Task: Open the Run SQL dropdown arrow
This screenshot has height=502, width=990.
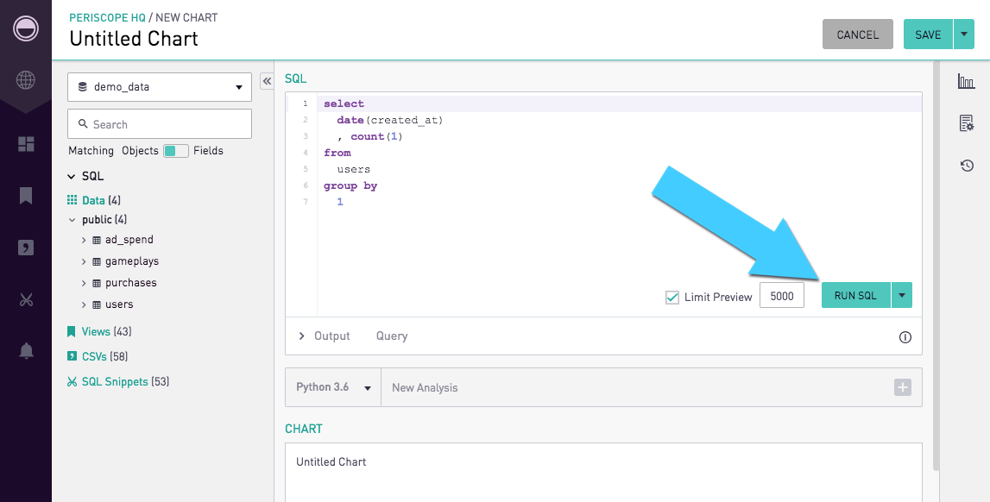Action: coord(902,295)
